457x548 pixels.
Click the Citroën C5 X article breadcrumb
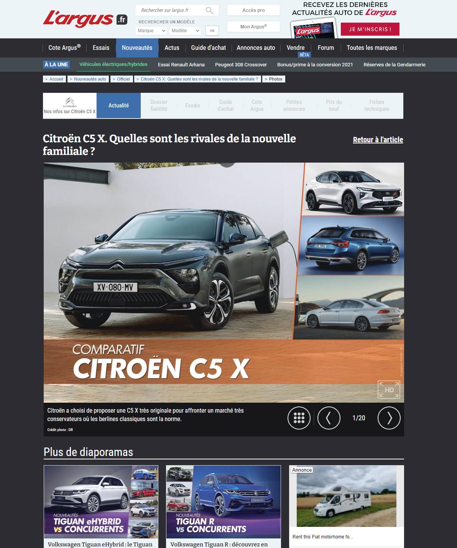[x=197, y=79]
